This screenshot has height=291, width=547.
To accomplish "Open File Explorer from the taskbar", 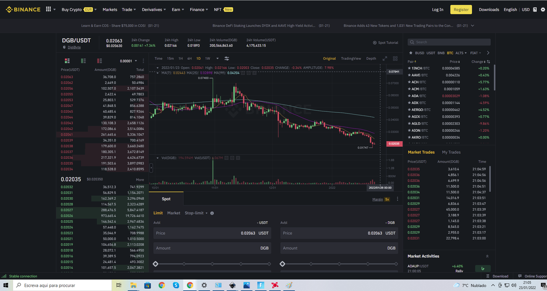I will coord(133,285).
